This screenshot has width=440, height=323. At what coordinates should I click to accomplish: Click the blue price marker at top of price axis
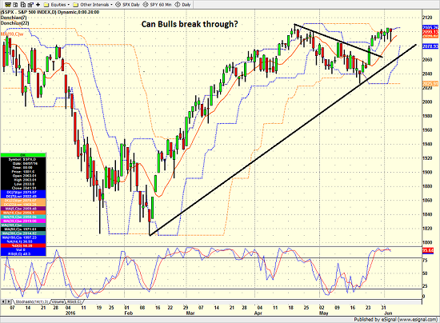430,27
